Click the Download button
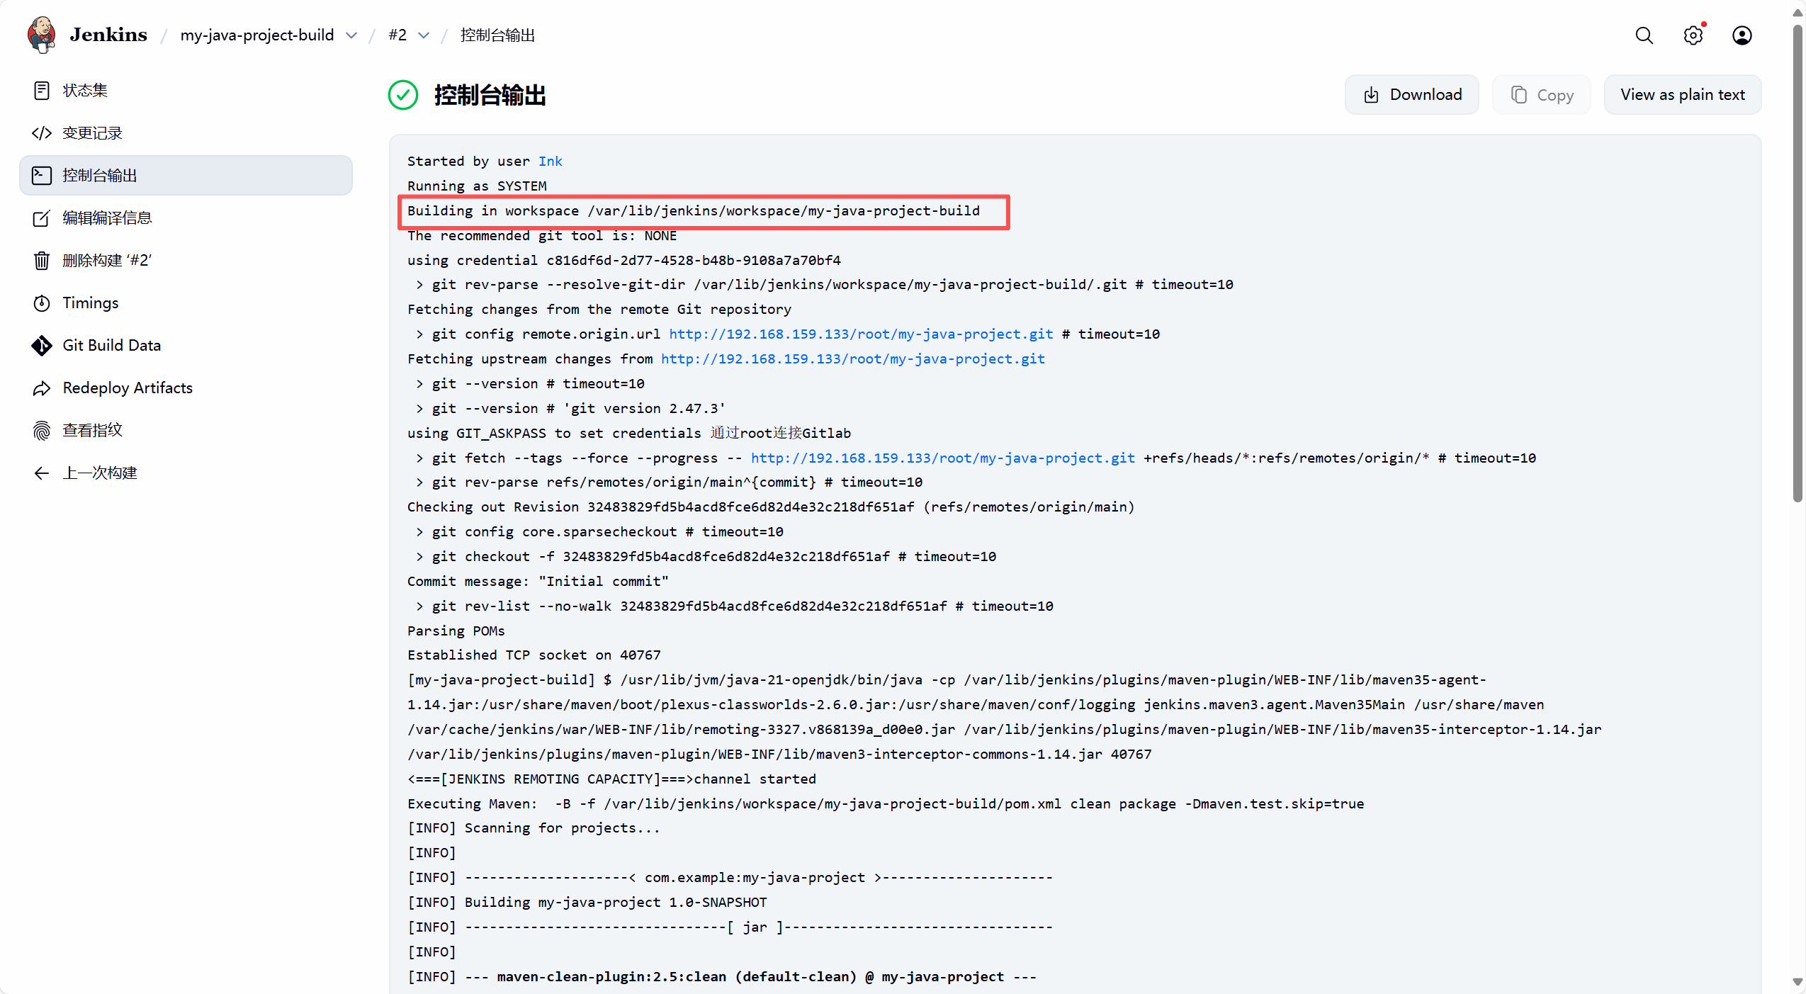The width and height of the screenshot is (1806, 994). point(1411,95)
